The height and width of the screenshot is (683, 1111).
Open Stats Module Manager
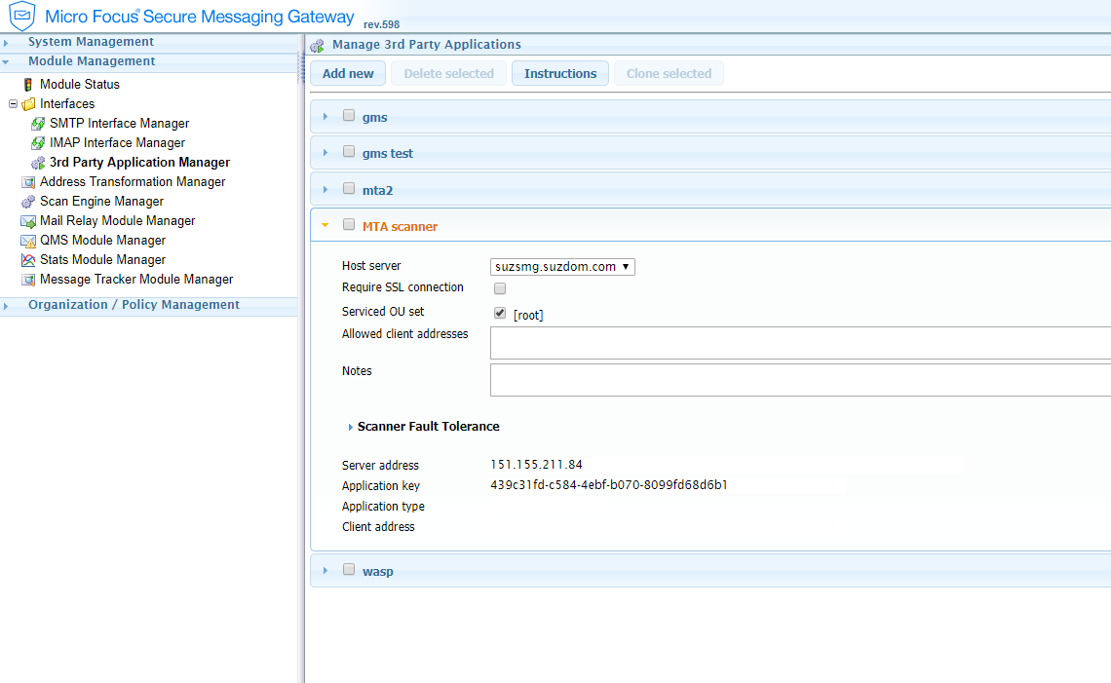point(102,260)
